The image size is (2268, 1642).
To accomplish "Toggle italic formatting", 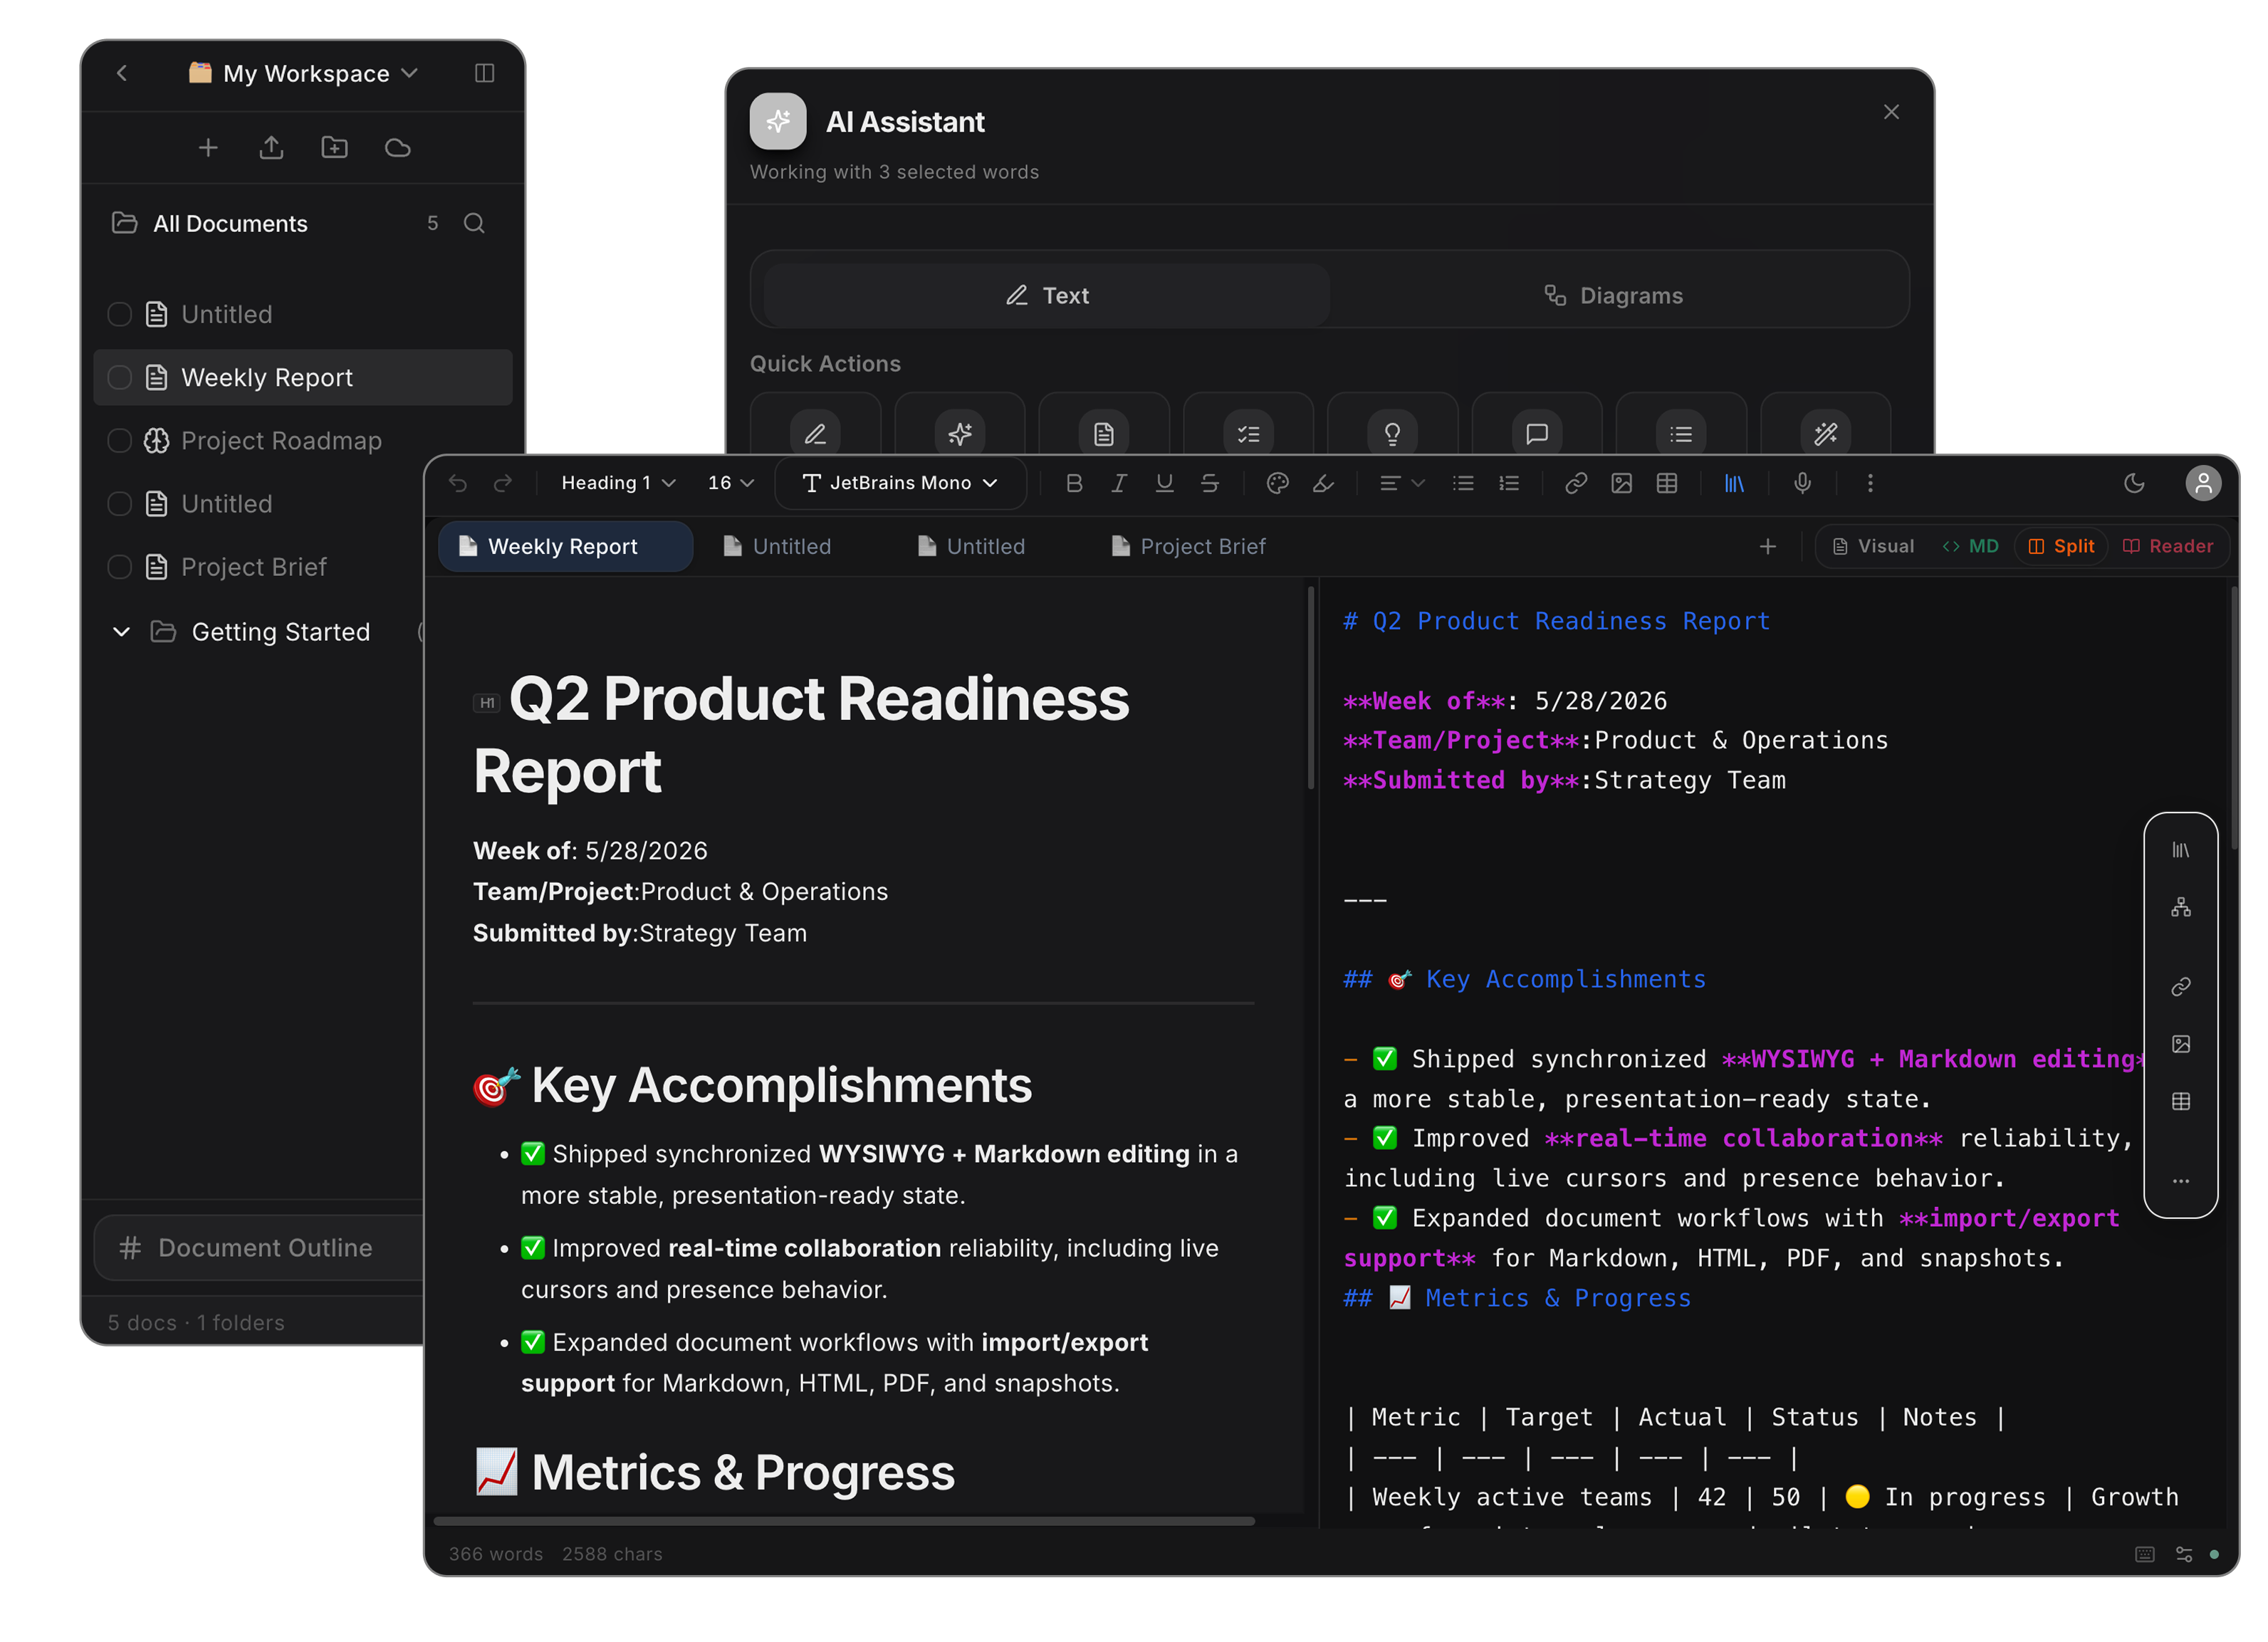I will coord(1119,483).
